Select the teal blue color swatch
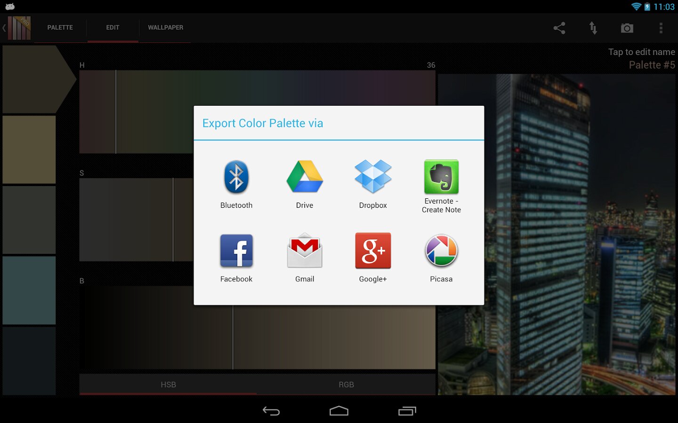The image size is (678, 423). [x=29, y=290]
